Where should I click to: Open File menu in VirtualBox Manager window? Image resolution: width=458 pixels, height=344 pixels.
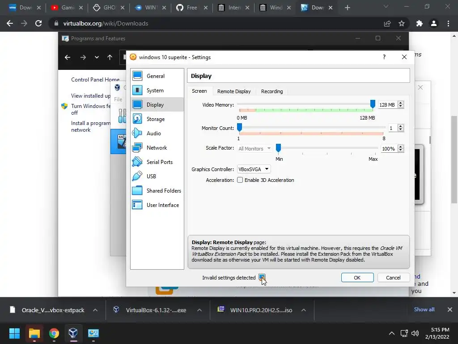(x=118, y=99)
